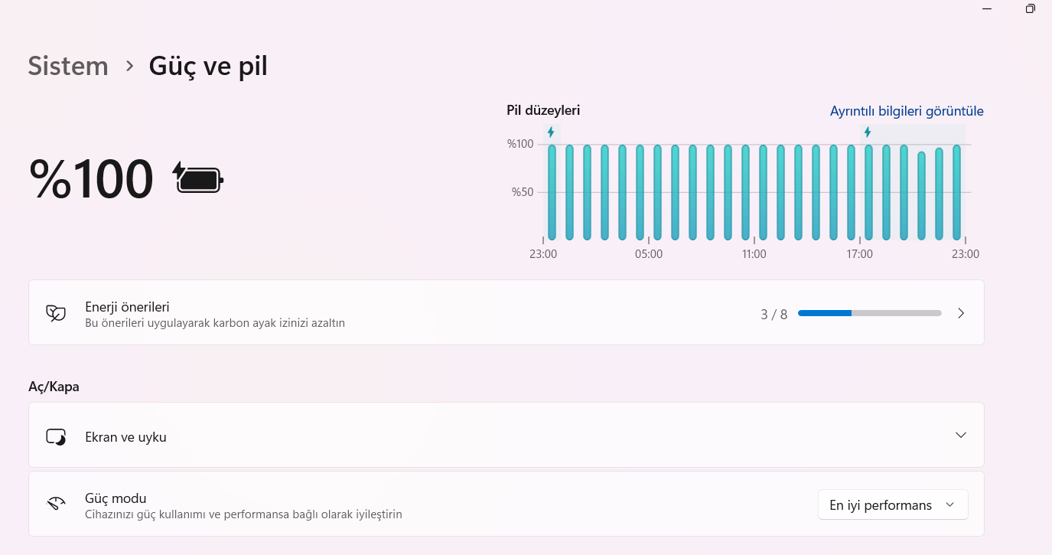Screen dimensions: 1052x555
Task: Click the %100 battery percentage text
Action: point(91,178)
